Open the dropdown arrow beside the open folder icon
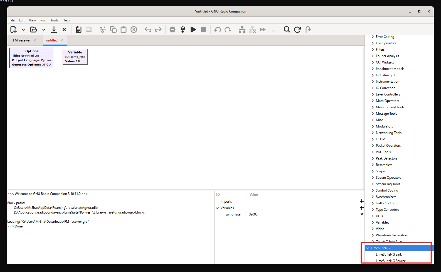This screenshot has width=441, height=272. click(x=44, y=30)
